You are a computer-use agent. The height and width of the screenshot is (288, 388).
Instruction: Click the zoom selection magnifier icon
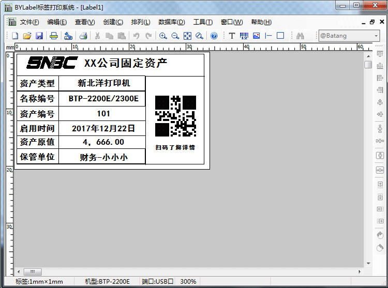199,36
